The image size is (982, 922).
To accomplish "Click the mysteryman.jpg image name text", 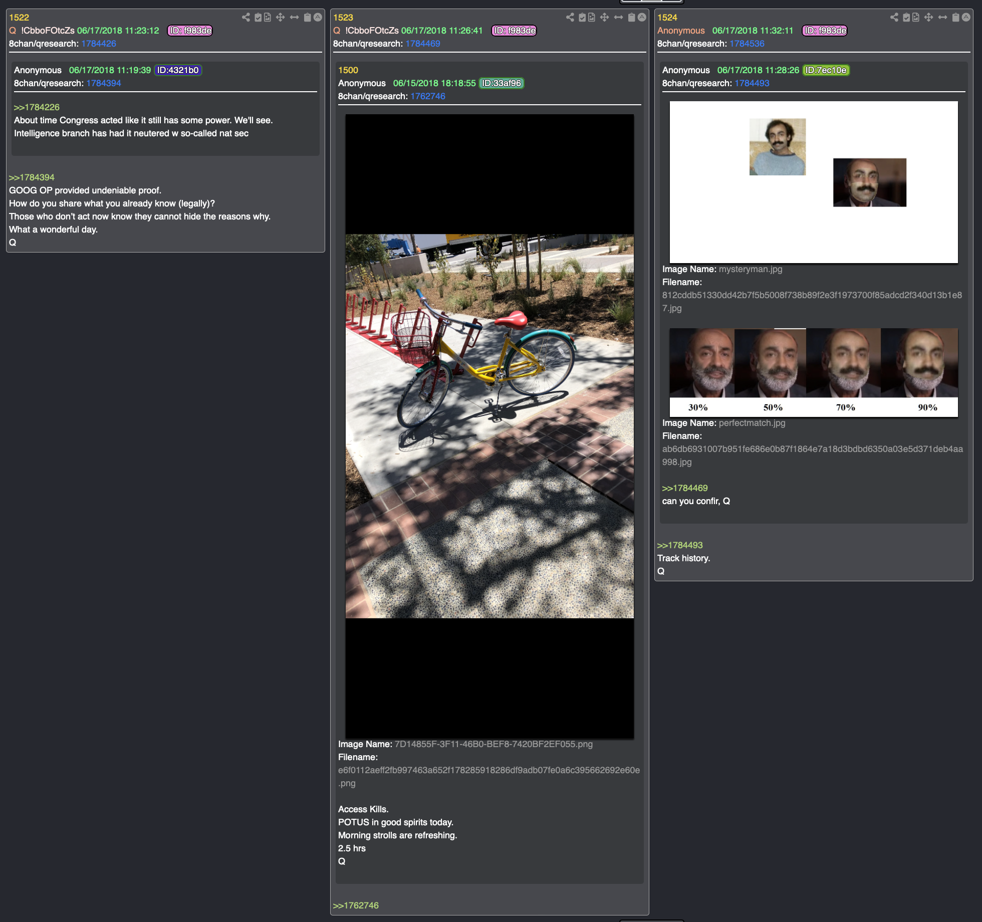I will 751,269.
